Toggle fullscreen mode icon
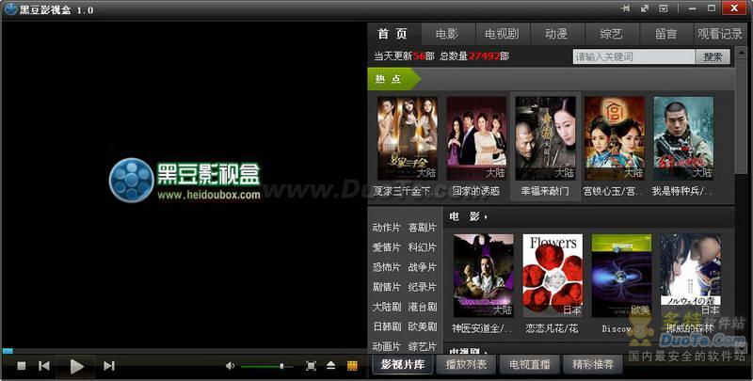 point(312,365)
